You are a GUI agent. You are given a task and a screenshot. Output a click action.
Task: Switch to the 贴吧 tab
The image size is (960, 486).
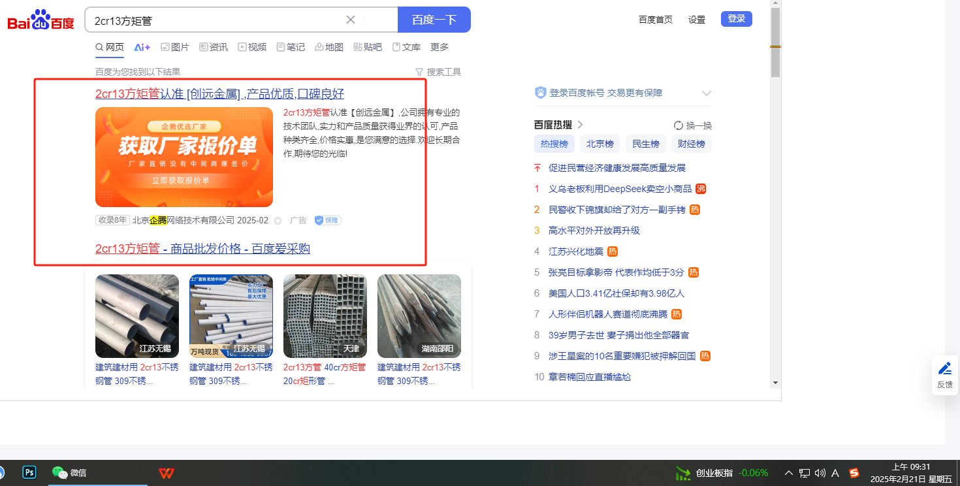point(368,47)
